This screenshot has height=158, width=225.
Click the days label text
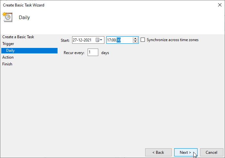[x=105, y=53]
